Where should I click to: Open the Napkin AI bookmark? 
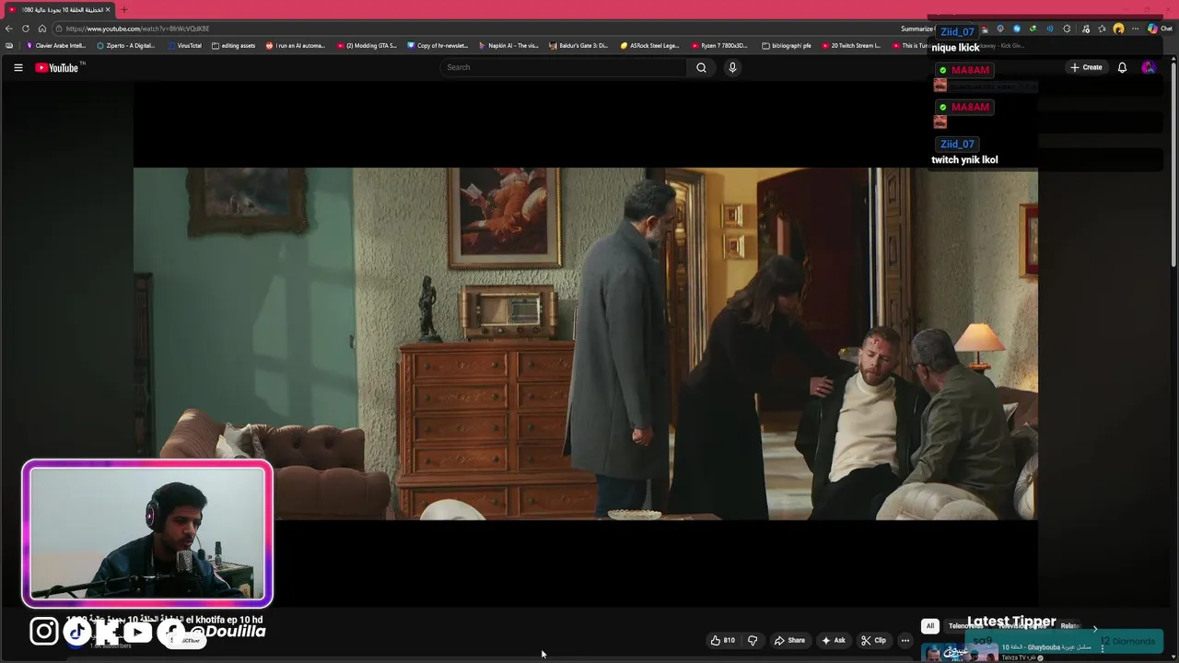tap(508, 45)
